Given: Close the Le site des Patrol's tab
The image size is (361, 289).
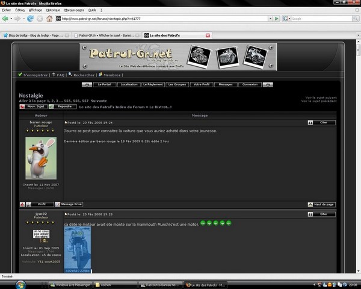Looking at the screenshot, I should (x=208, y=36).
